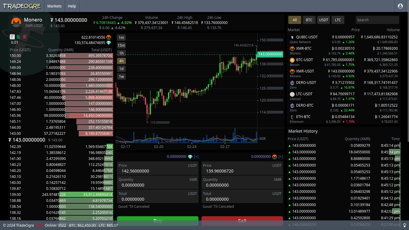Viewport: 409px width, 230px height.
Task: Click the sell Quantity XMR field
Action: (242, 182)
